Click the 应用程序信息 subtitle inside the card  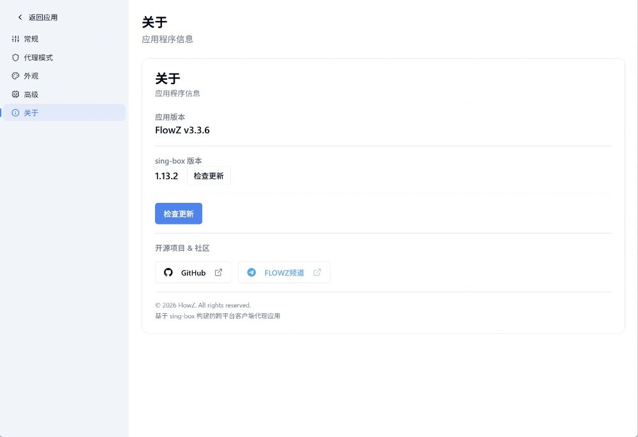coord(177,94)
